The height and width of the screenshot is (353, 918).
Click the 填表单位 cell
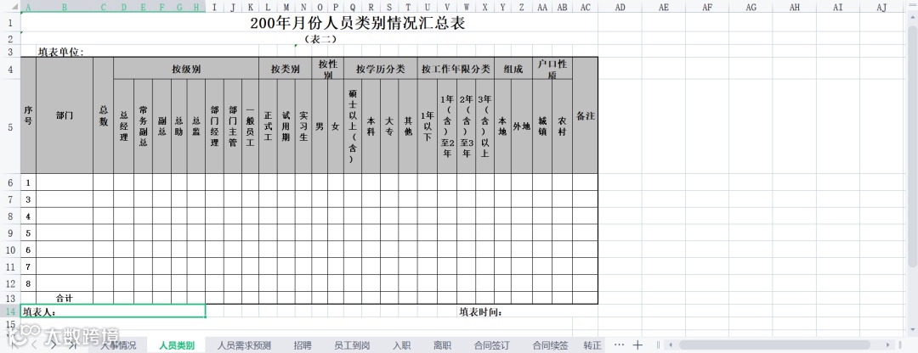pyautogui.click(x=61, y=52)
